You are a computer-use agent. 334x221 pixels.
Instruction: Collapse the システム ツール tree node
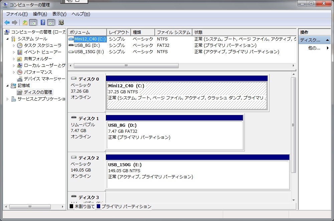[x=8, y=39]
